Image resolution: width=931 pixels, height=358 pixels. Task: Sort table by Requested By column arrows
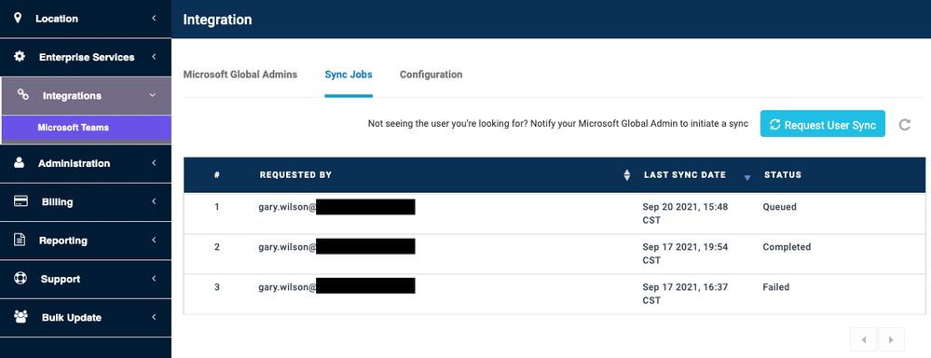coord(627,175)
